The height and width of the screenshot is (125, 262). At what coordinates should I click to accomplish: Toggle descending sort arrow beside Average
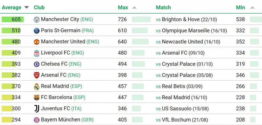tap(27, 7)
